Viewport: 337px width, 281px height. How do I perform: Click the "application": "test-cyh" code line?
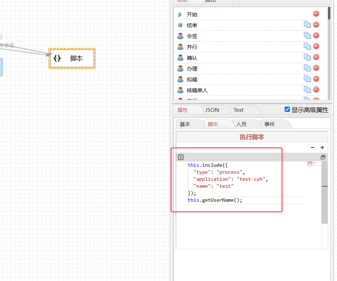point(231,179)
